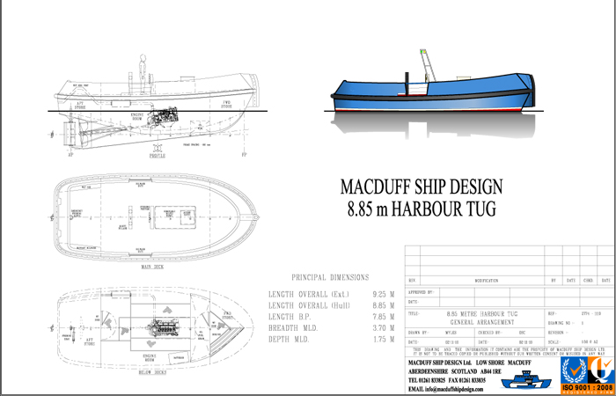
Task: Click the blue Macduff ship logo
Action: 526,380
